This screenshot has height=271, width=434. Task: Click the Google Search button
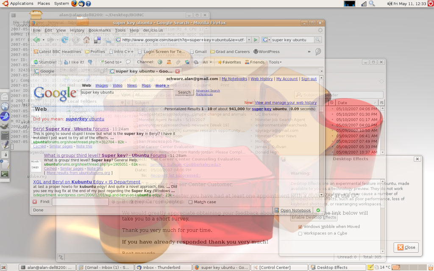(x=184, y=92)
